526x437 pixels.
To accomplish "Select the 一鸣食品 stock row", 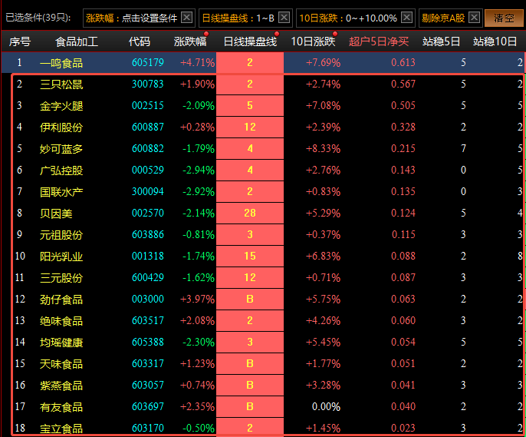I will (x=263, y=62).
